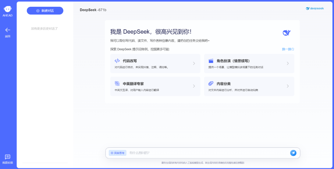This screenshot has width=334, height=169.
Task: Click the deepseek logo at top right
Action: (x=315, y=9)
